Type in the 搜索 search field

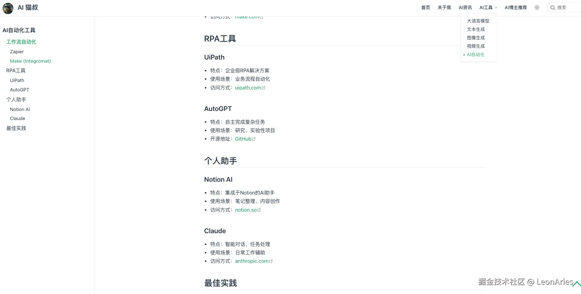point(567,8)
